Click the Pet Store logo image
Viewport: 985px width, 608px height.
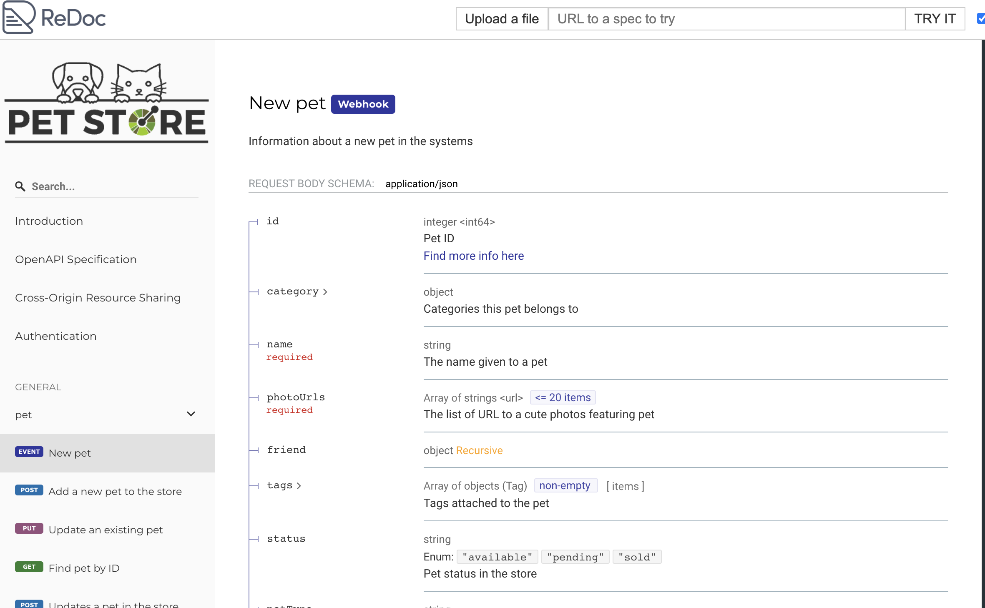coord(107,103)
